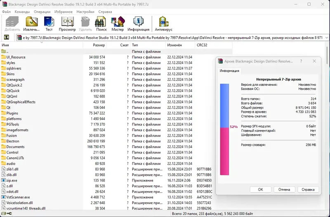Open the Операции menu

(x=42, y=12)
